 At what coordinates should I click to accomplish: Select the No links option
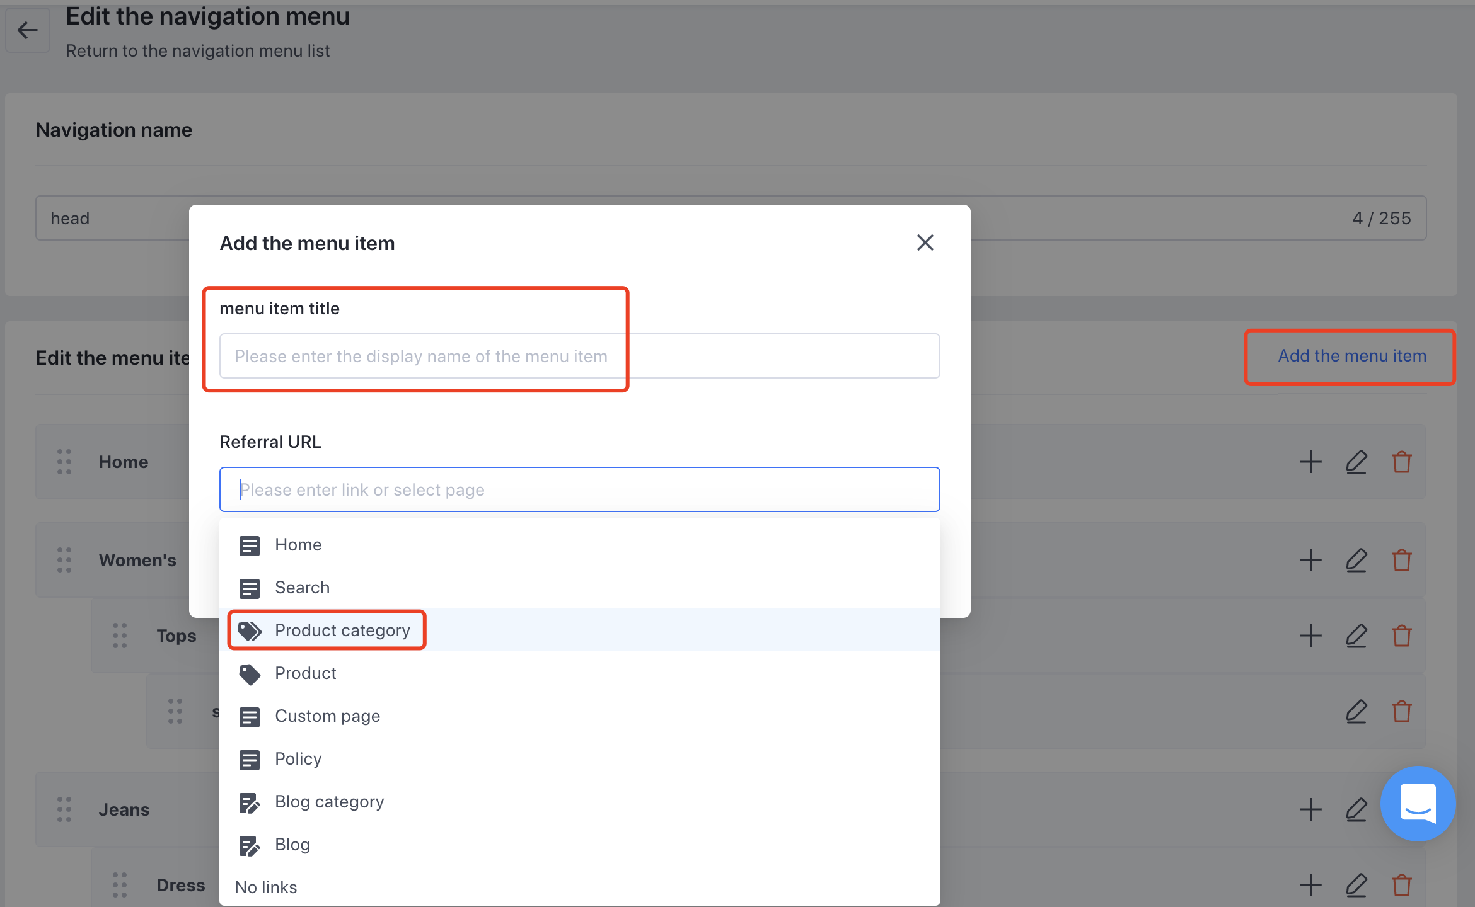tap(265, 887)
